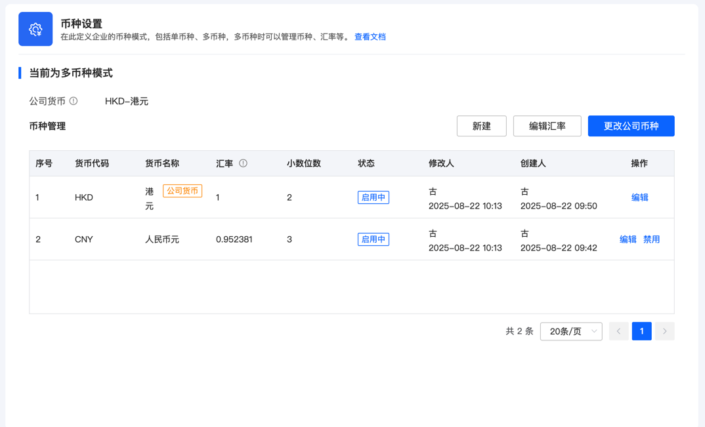Go to the previous page arrow
705x427 pixels.
pos(618,331)
